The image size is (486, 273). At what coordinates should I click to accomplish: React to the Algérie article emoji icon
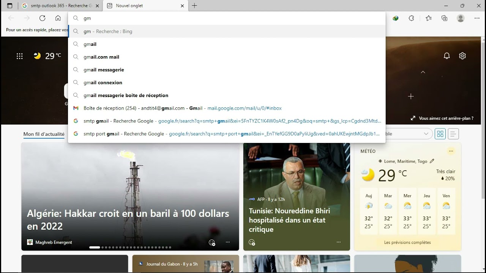tap(212, 243)
